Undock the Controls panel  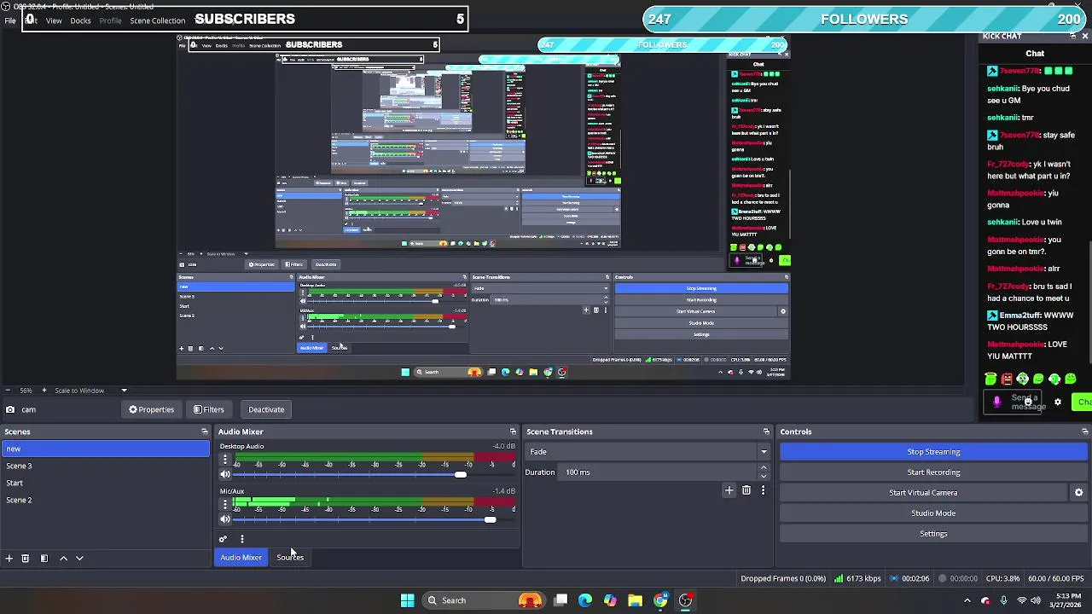tap(1084, 432)
